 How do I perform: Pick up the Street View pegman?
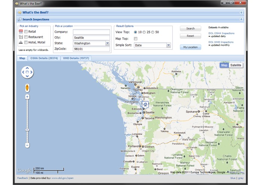pos(27,88)
